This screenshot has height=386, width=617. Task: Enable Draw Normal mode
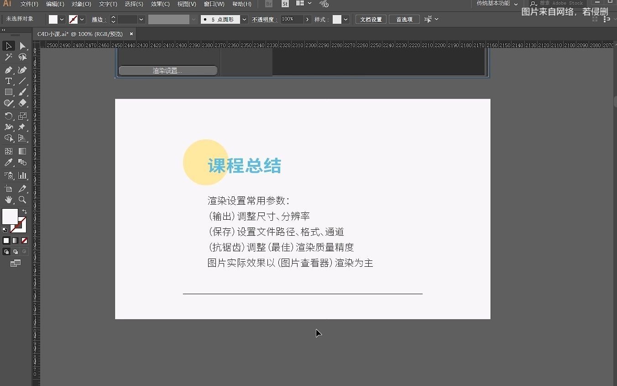(6, 252)
